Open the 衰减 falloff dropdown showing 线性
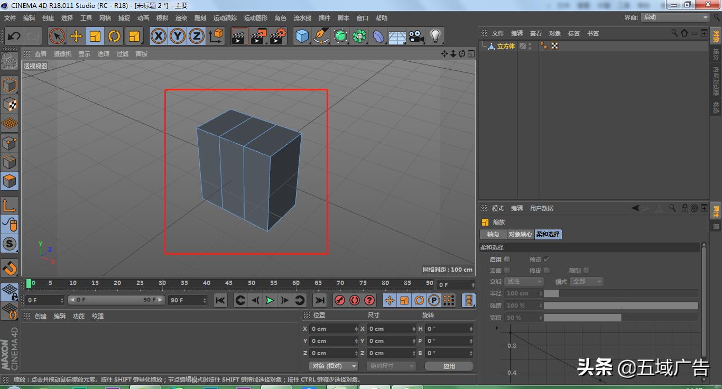Screen dimensions: 722x389 (523, 281)
